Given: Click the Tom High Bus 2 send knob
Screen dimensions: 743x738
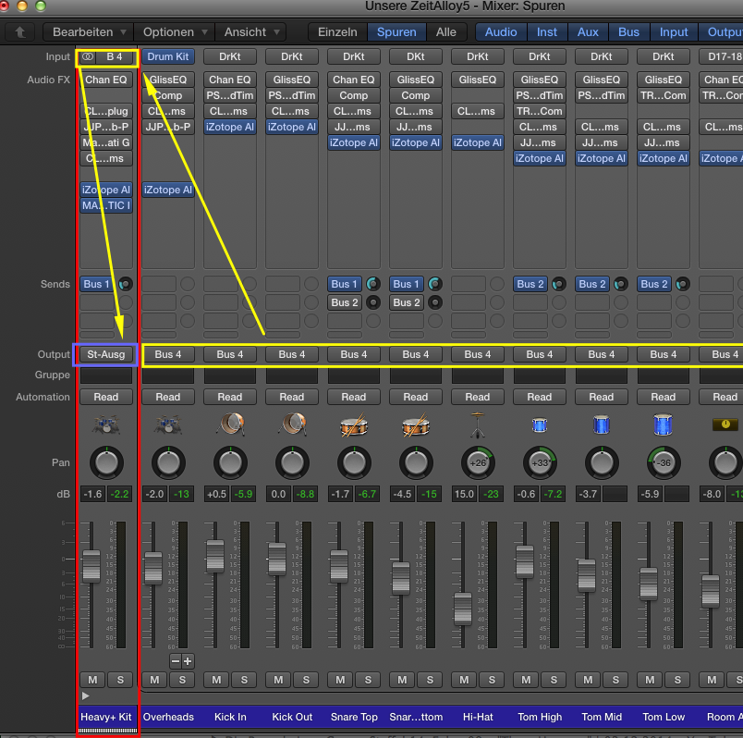Looking at the screenshot, I should tap(559, 284).
